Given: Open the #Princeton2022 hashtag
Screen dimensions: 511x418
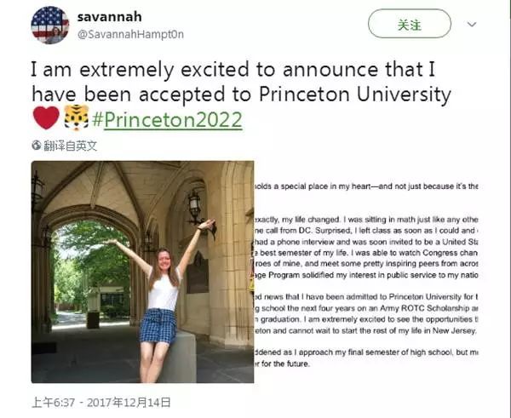Looking at the screenshot, I should [166, 117].
